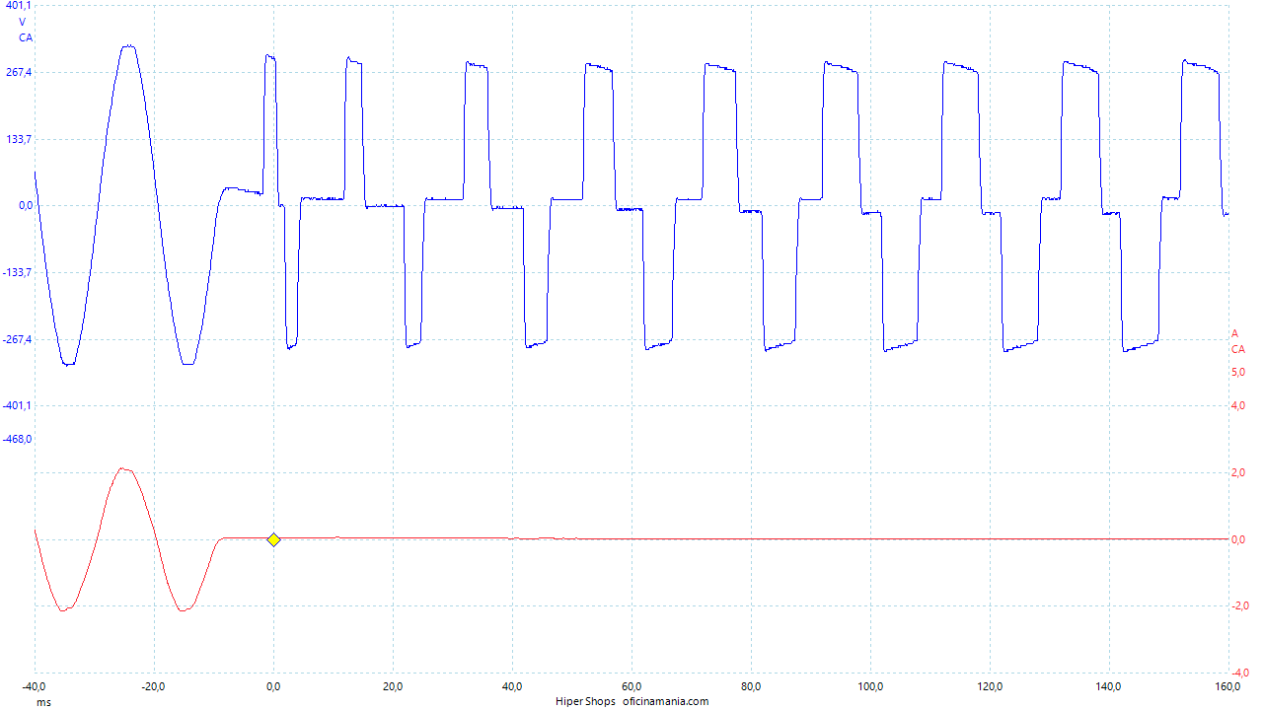Select the red -2,0 current axis label
Image resolution: width=1263 pixels, height=710 pixels.
click(x=1236, y=605)
